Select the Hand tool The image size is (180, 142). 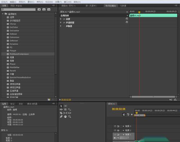coord(65,116)
